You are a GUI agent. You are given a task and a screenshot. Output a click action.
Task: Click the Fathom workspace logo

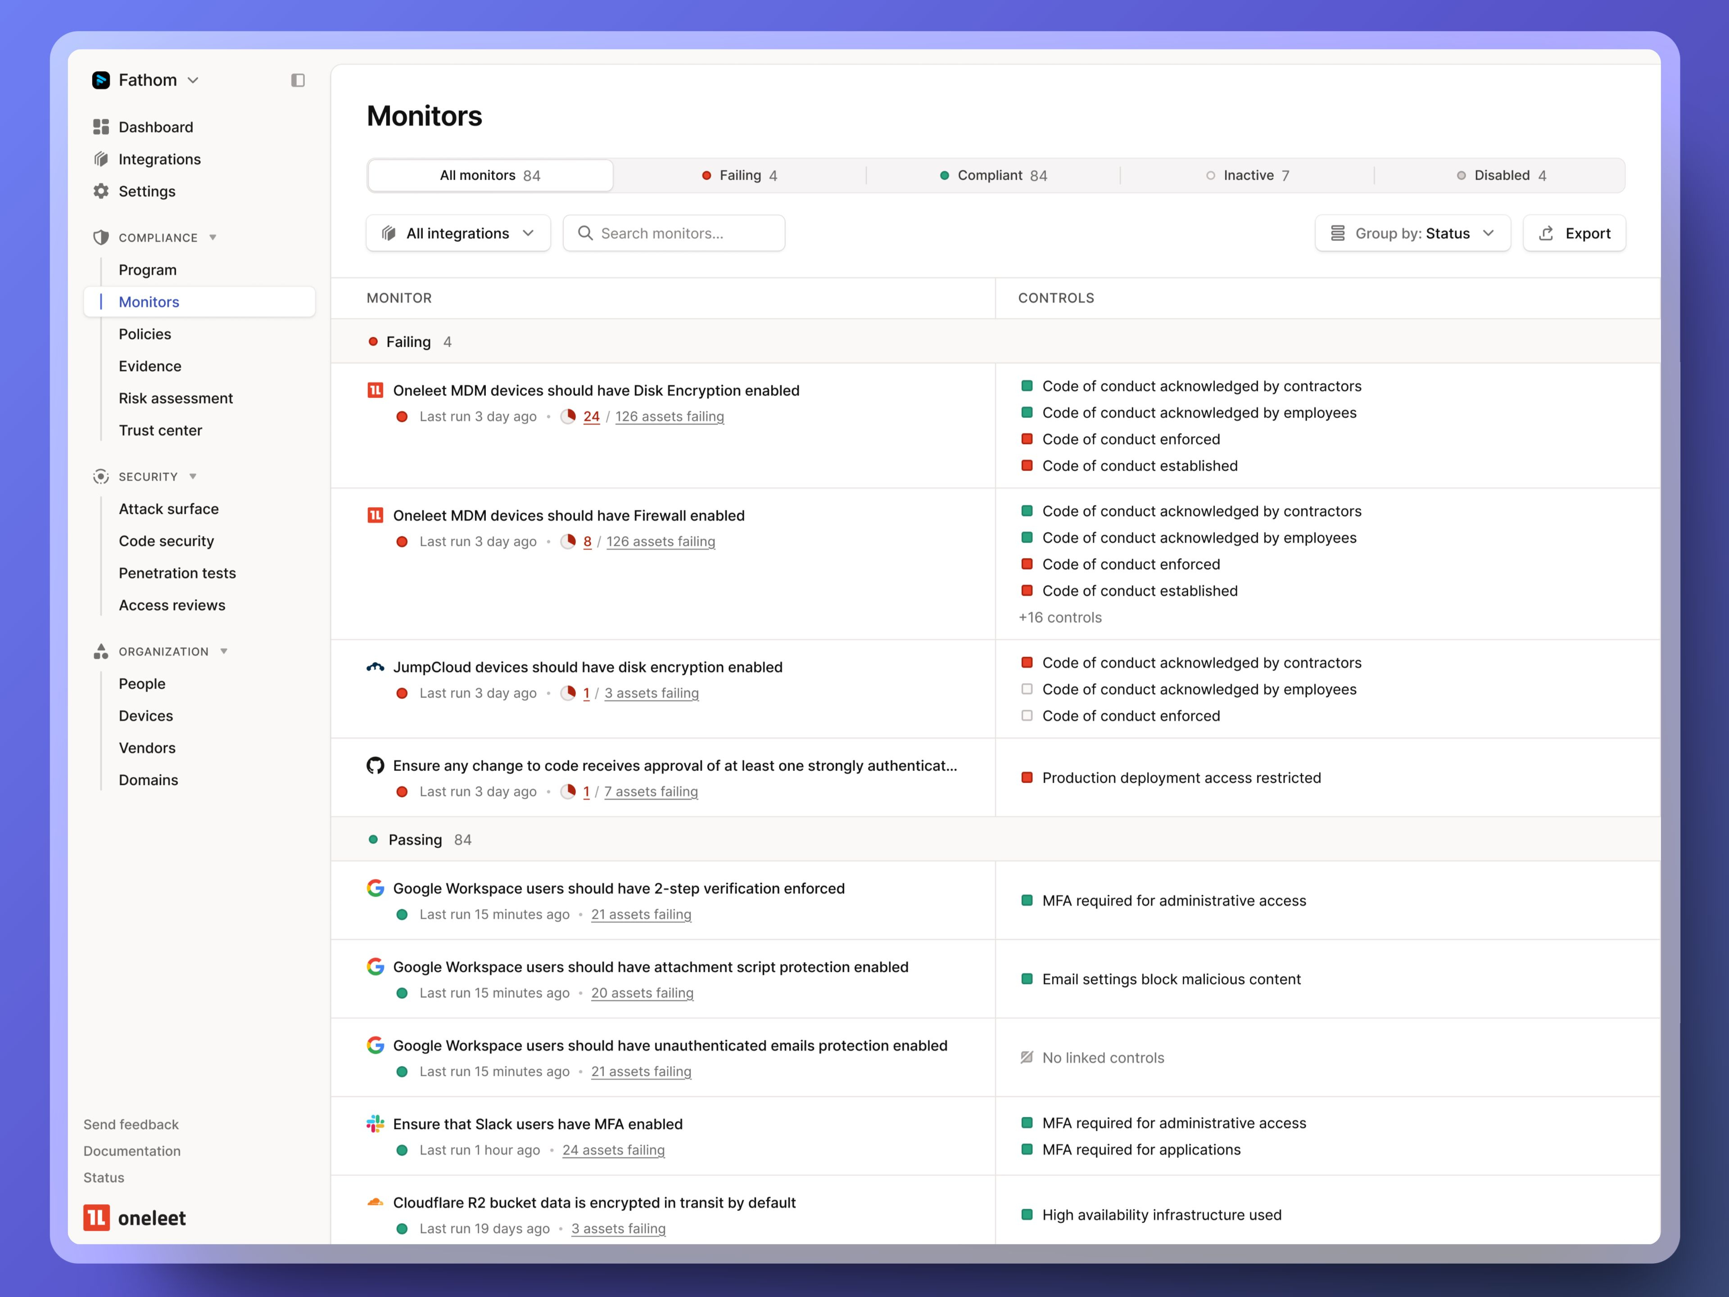[102, 79]
